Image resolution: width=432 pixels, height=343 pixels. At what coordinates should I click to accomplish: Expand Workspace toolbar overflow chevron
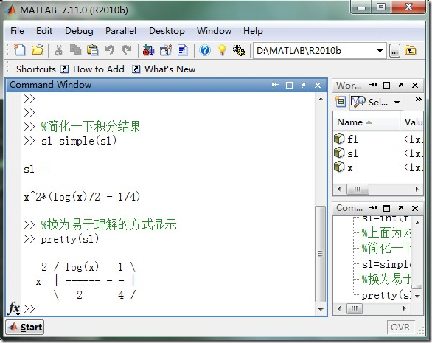tap(419, 100)
